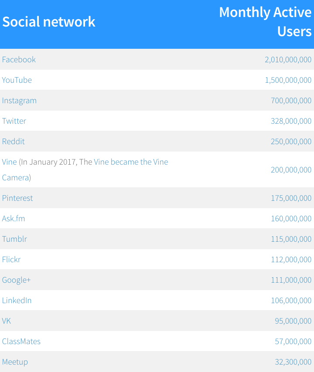Click the Monthly Active Users column header
This screenshot has width=314, height=372.
click(x=265, y=22)
